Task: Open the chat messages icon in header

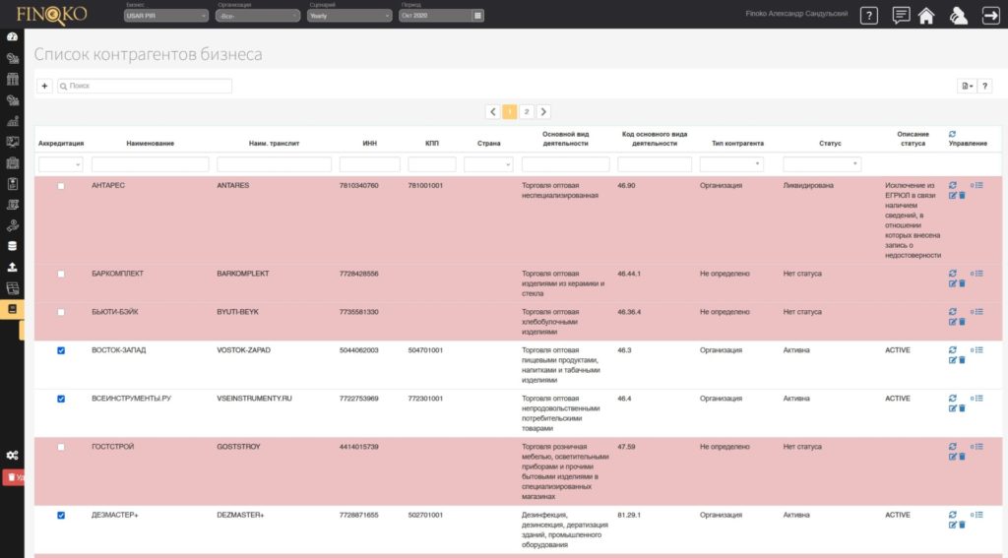Action: pyautogui.click(x=900, y=15)
